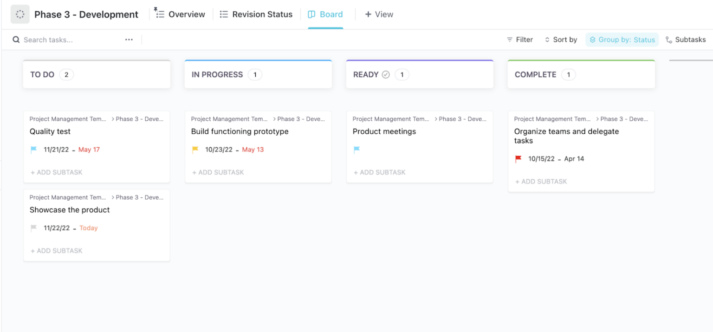
Task: Open the Revision Status view
Action: pos(256,14)
